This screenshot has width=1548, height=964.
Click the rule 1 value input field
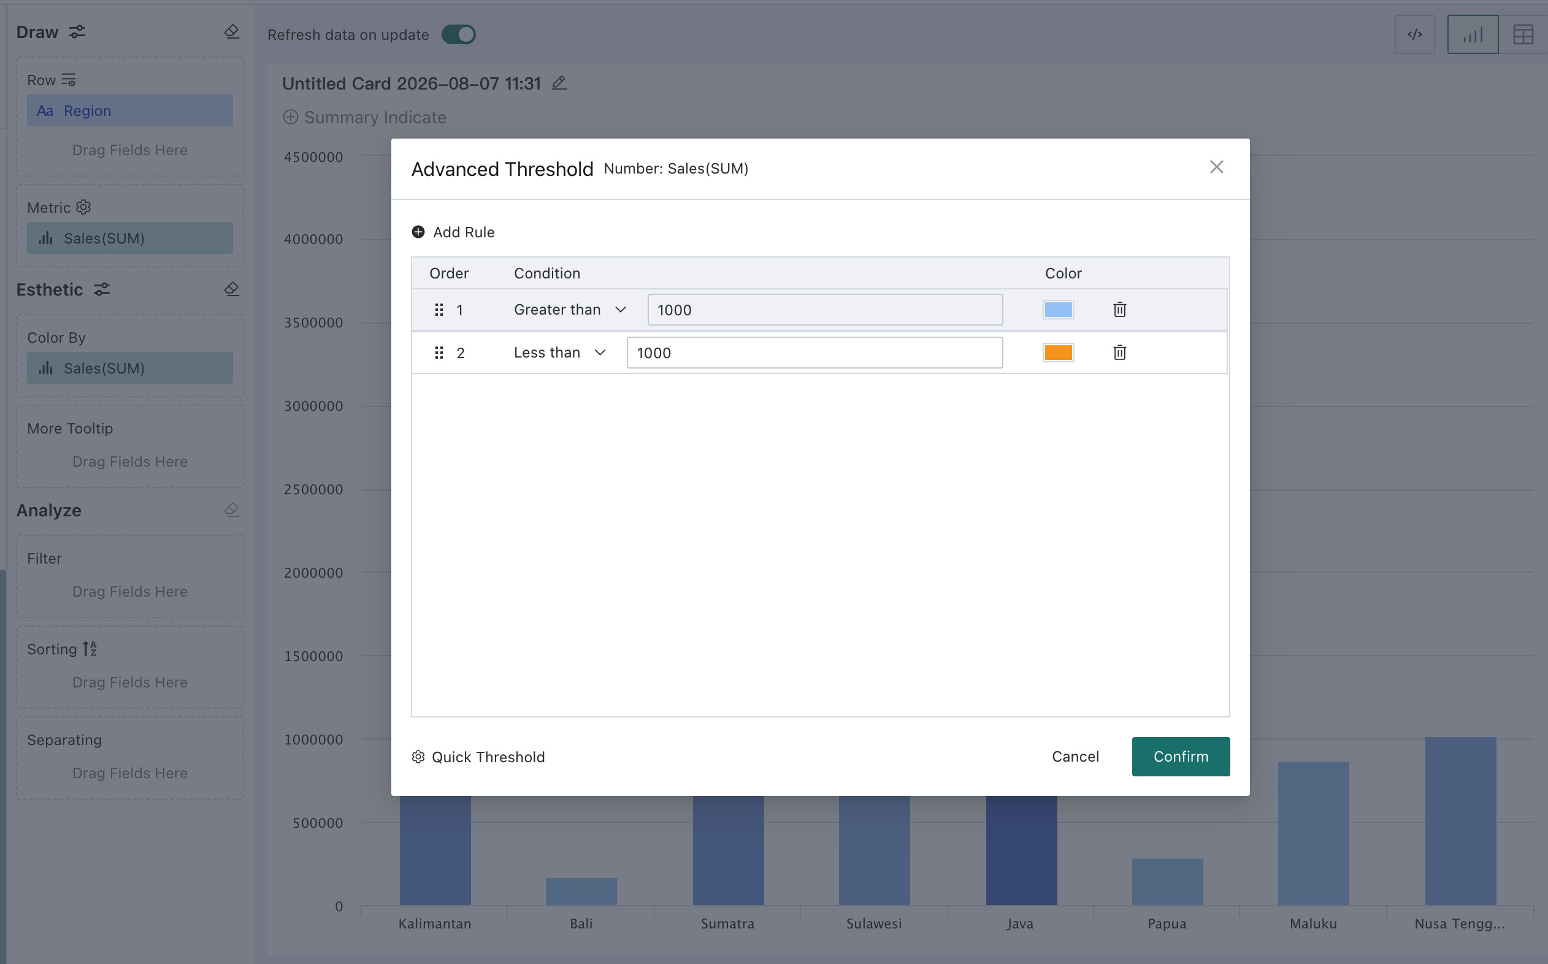[x=825, y=310]
